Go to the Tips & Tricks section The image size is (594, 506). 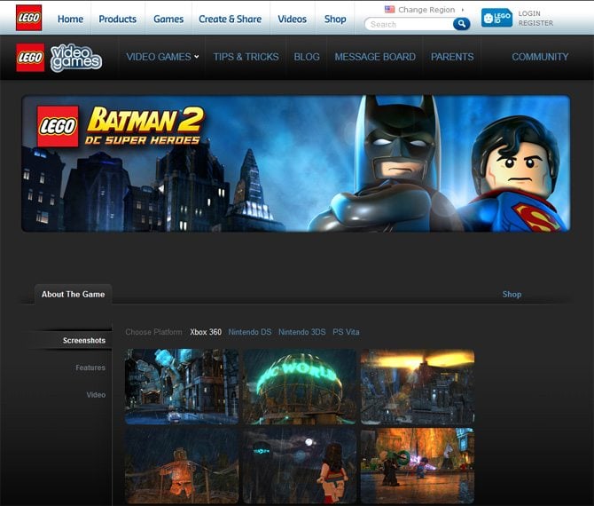click(246, 57)
